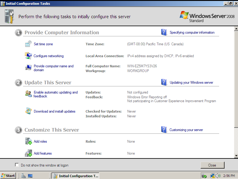Check Do not show this window at logon
Screen dimensions: 238x179
[17, 165]
